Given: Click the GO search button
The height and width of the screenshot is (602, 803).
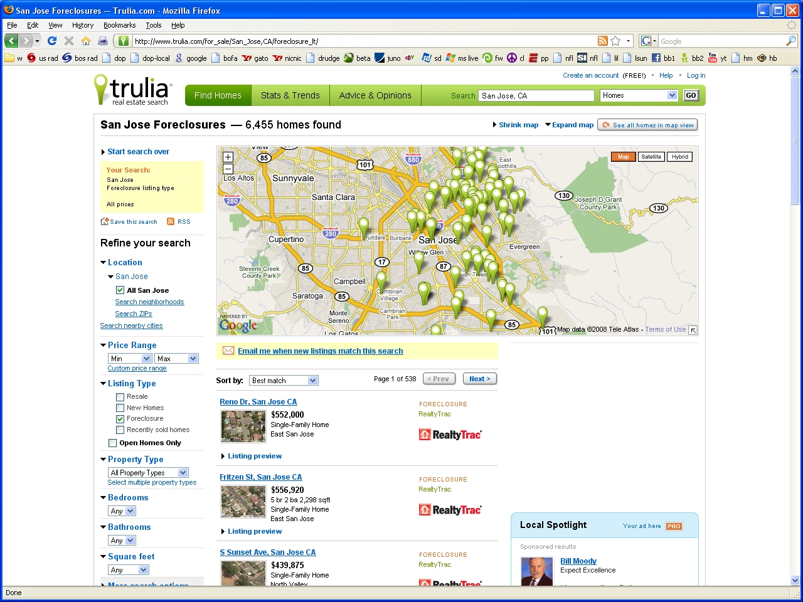Looking at the screenshot, I should [x=691, y=95].
